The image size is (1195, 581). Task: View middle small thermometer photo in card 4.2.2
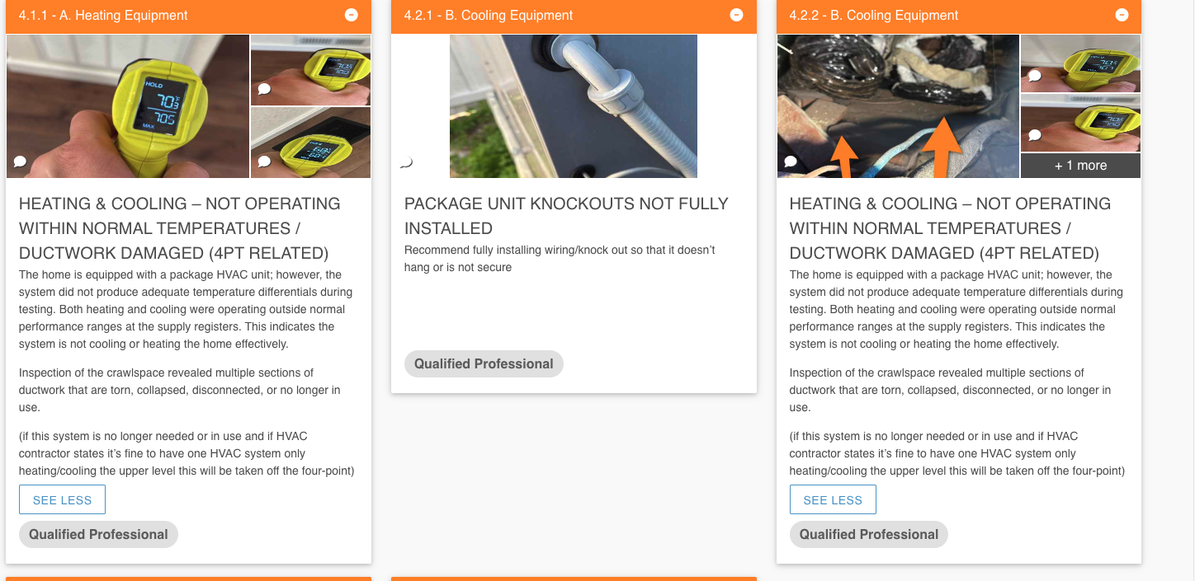[x=1081, y=123]
